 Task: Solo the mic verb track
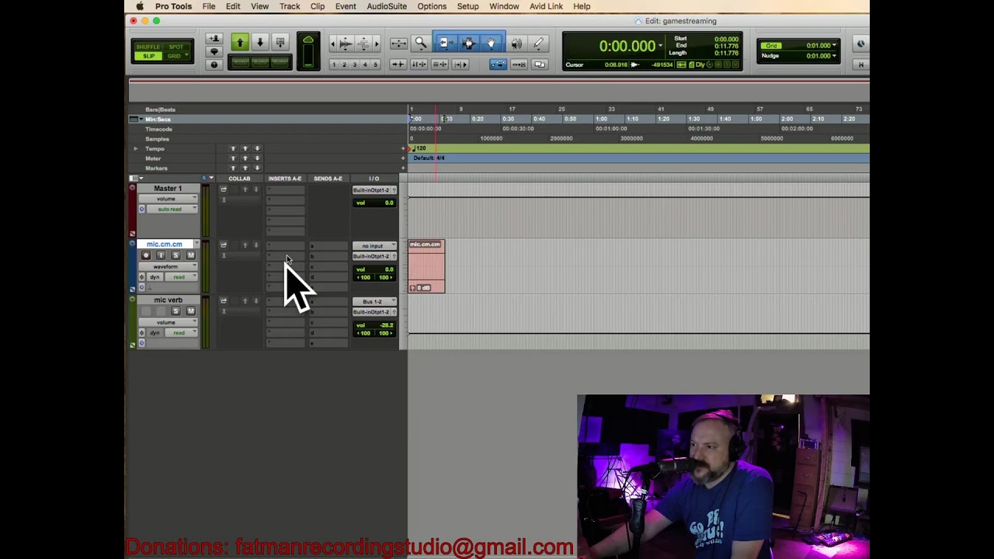[176, 311]
